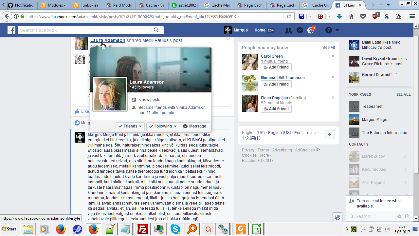Screen dimensions: 419x236
Task: Open Friend Requests icon in Facebook header
Action: [288, 30]
